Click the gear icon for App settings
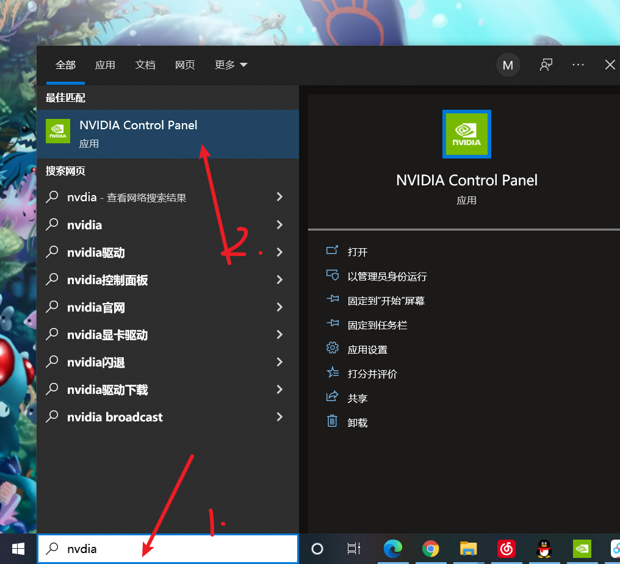Viewport: 620px width, 564px height. click(x=333, y=348)
